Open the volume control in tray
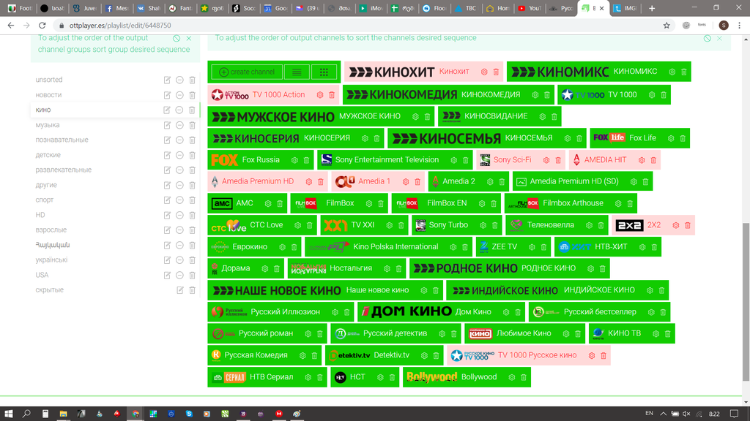Image resolution: width=750 pixels, height=421 pixels. 686,414
